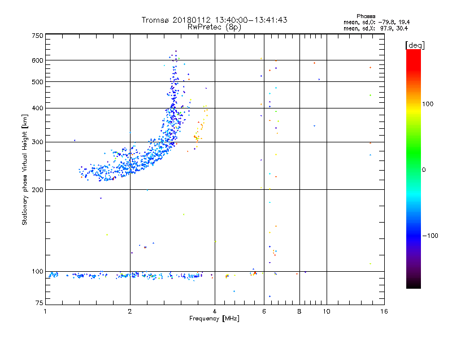The width and height of the screenshot is (452, 339).
Task: Click the x-axis tick label '2'
Action: [x=130, y=311]
